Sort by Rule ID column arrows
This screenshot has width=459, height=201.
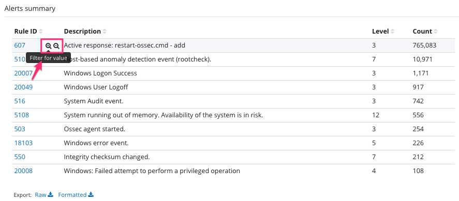pos(41,31)
